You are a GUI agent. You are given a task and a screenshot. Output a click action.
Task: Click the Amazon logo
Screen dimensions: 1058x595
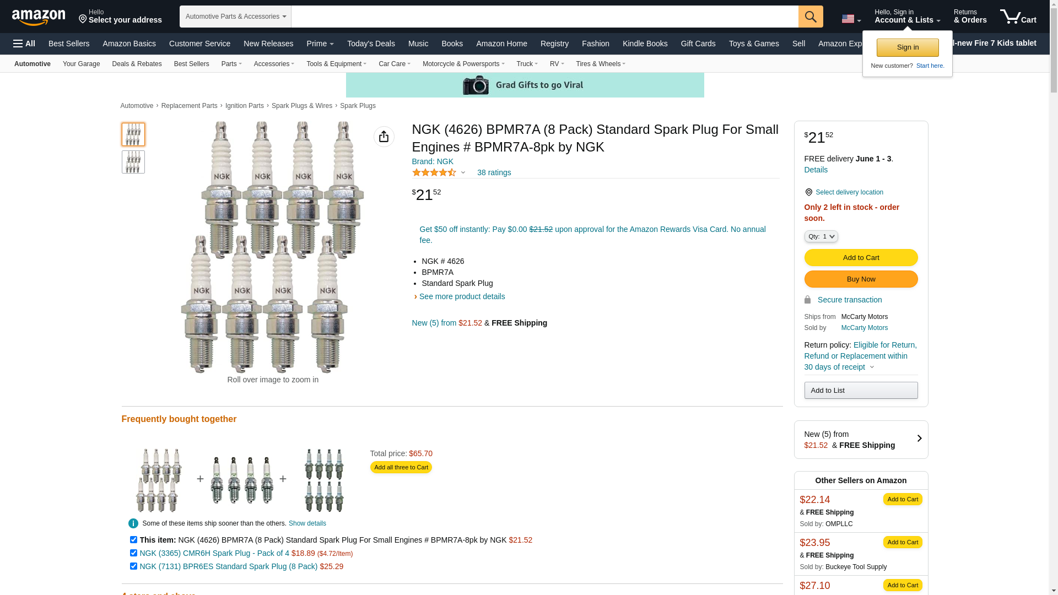coord(39,18)
